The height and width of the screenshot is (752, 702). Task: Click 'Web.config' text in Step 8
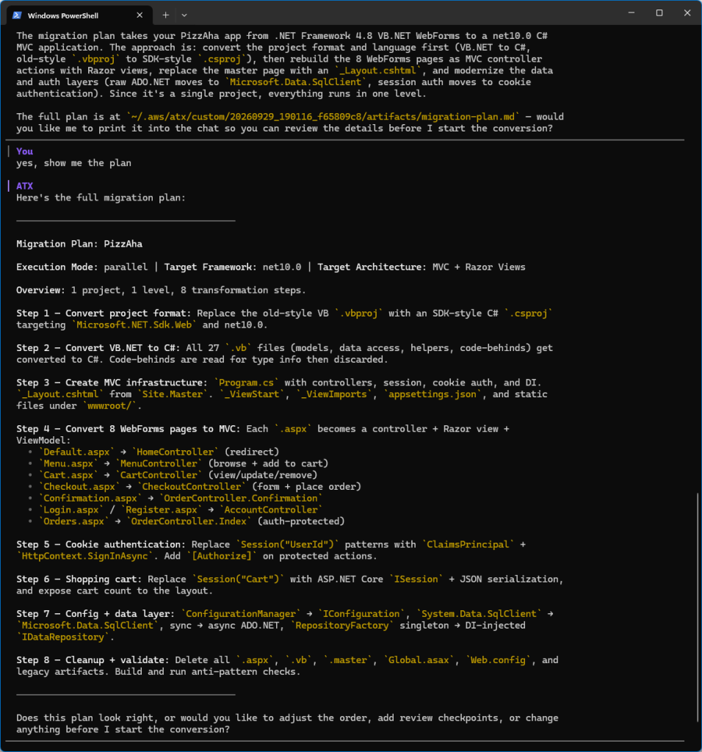tap(498, 660)
